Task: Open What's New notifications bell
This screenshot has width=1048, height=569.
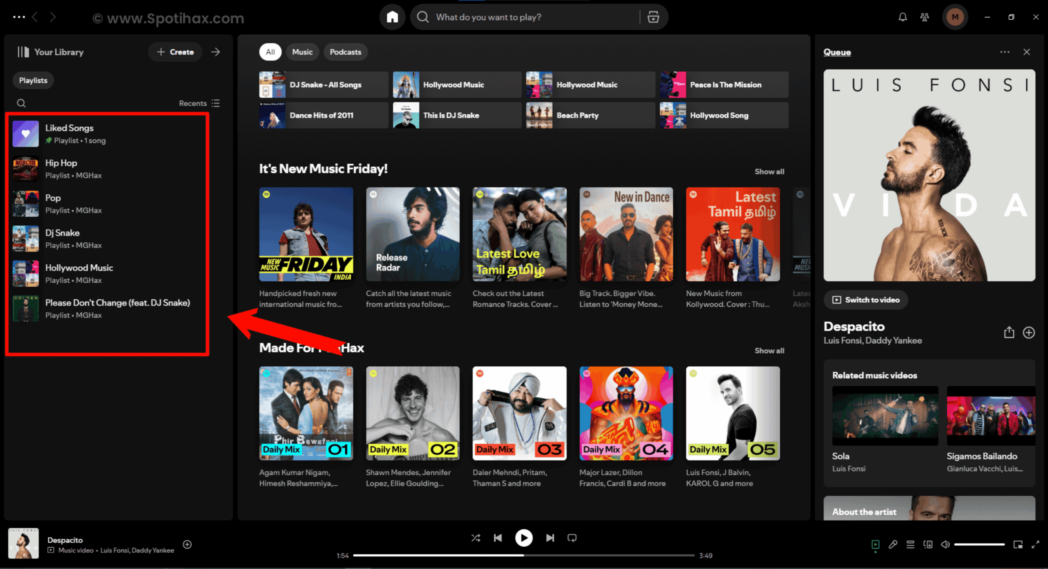Action: point(902,17)
